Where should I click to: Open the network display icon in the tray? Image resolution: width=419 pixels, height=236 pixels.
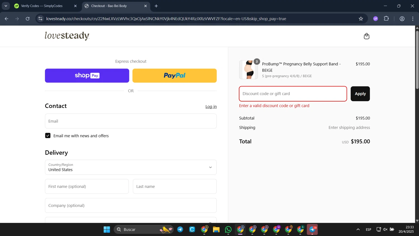(378, 230)
